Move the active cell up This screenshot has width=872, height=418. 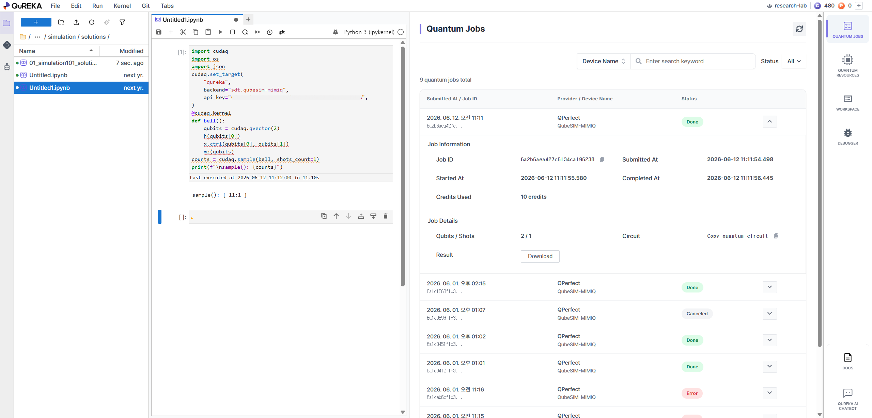tap(336, 216)
